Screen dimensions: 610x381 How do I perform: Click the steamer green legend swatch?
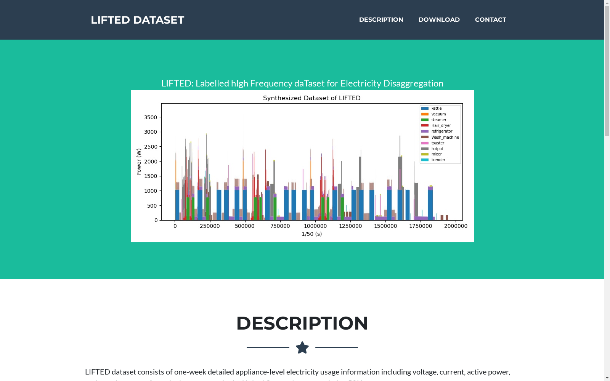(x=425, y=120)
